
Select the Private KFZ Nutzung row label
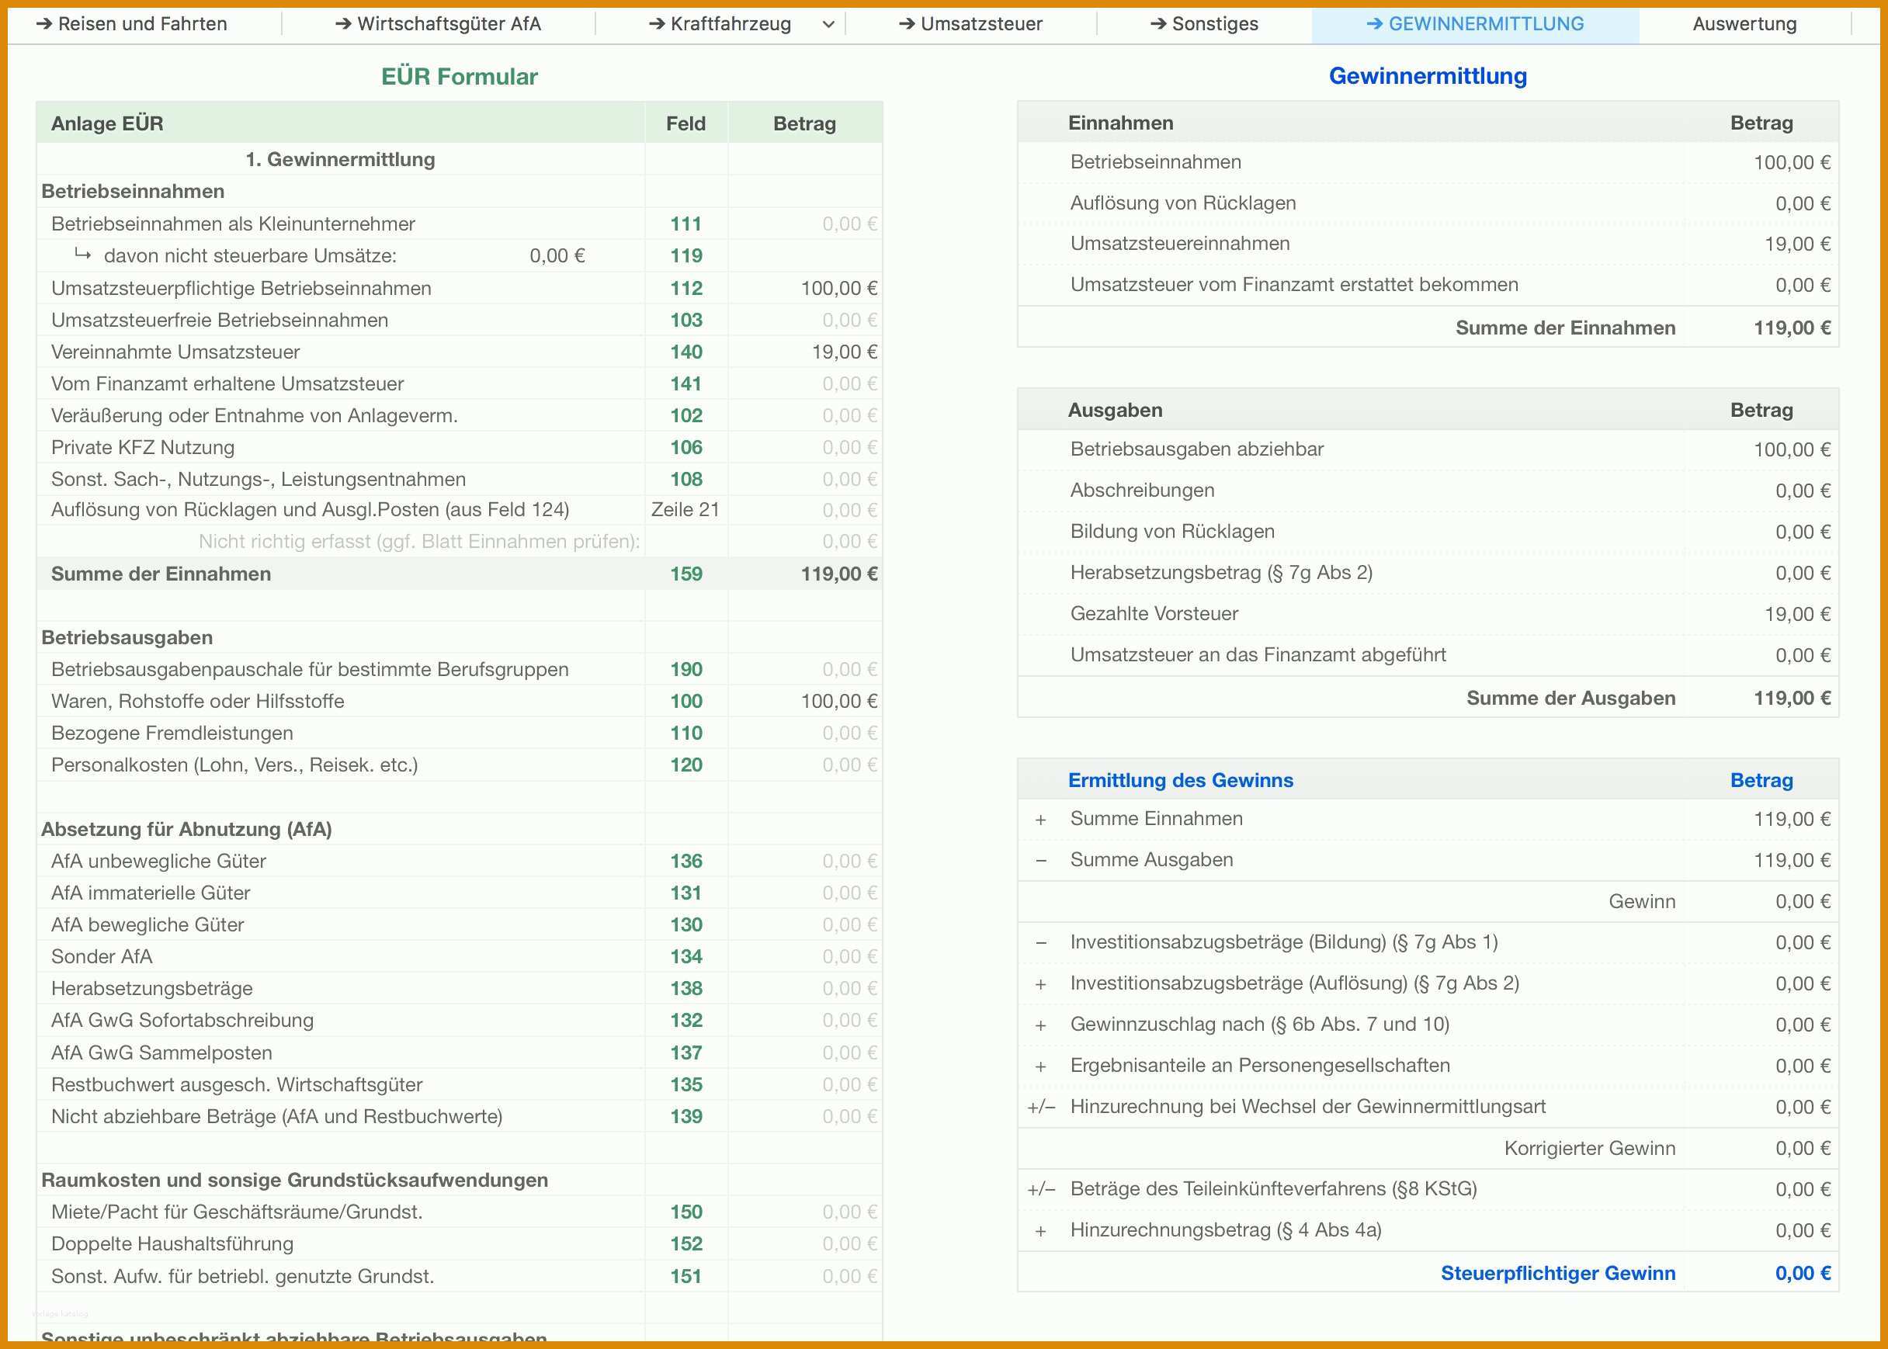click(x=143, y=448)
